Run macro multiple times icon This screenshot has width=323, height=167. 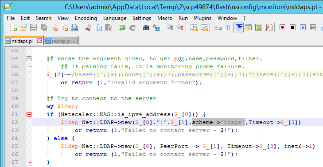tap(313, 27)
